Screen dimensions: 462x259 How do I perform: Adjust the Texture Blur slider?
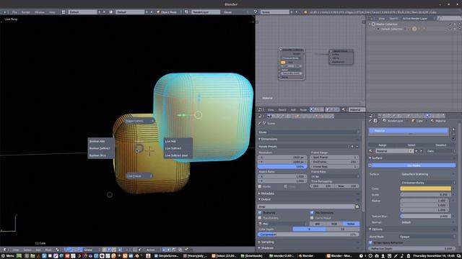tap(425, 216)
